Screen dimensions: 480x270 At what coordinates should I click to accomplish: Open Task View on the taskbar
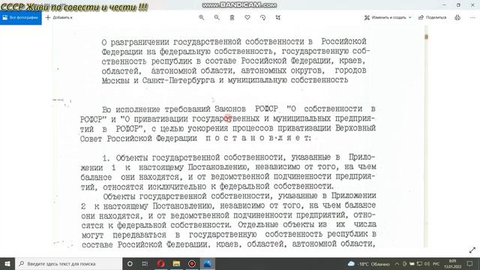[145, 263]
